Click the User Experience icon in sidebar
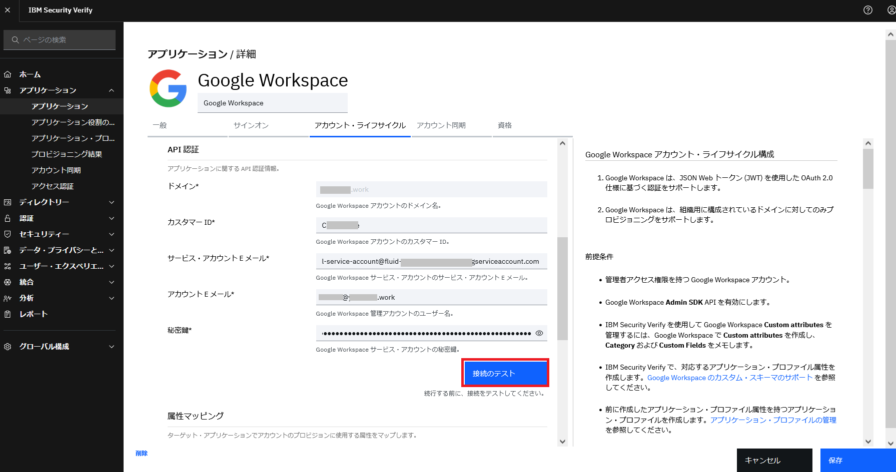This screenshot has height=472, width=896. coord(8,266)
